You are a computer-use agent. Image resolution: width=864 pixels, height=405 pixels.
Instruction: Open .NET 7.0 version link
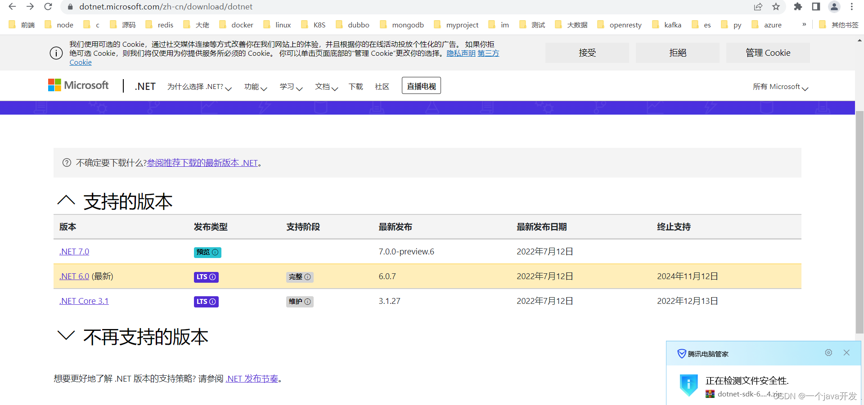pyautogui.click(x=74, y=252)
